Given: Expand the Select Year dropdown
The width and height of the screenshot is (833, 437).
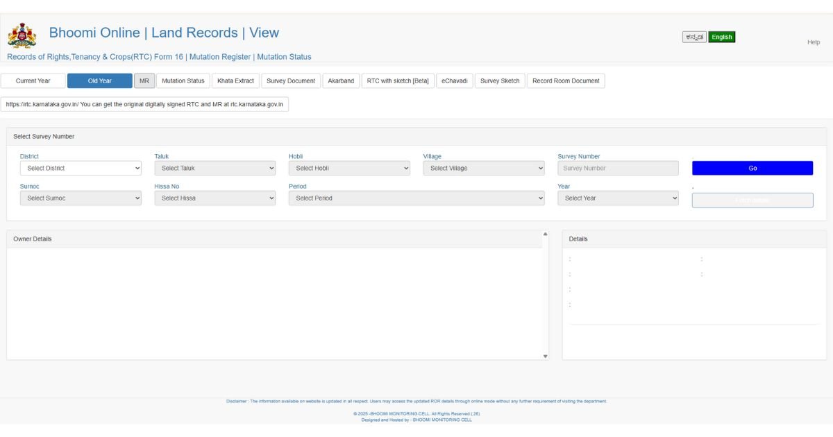Looking at the screenshot, I should point(618,198).
